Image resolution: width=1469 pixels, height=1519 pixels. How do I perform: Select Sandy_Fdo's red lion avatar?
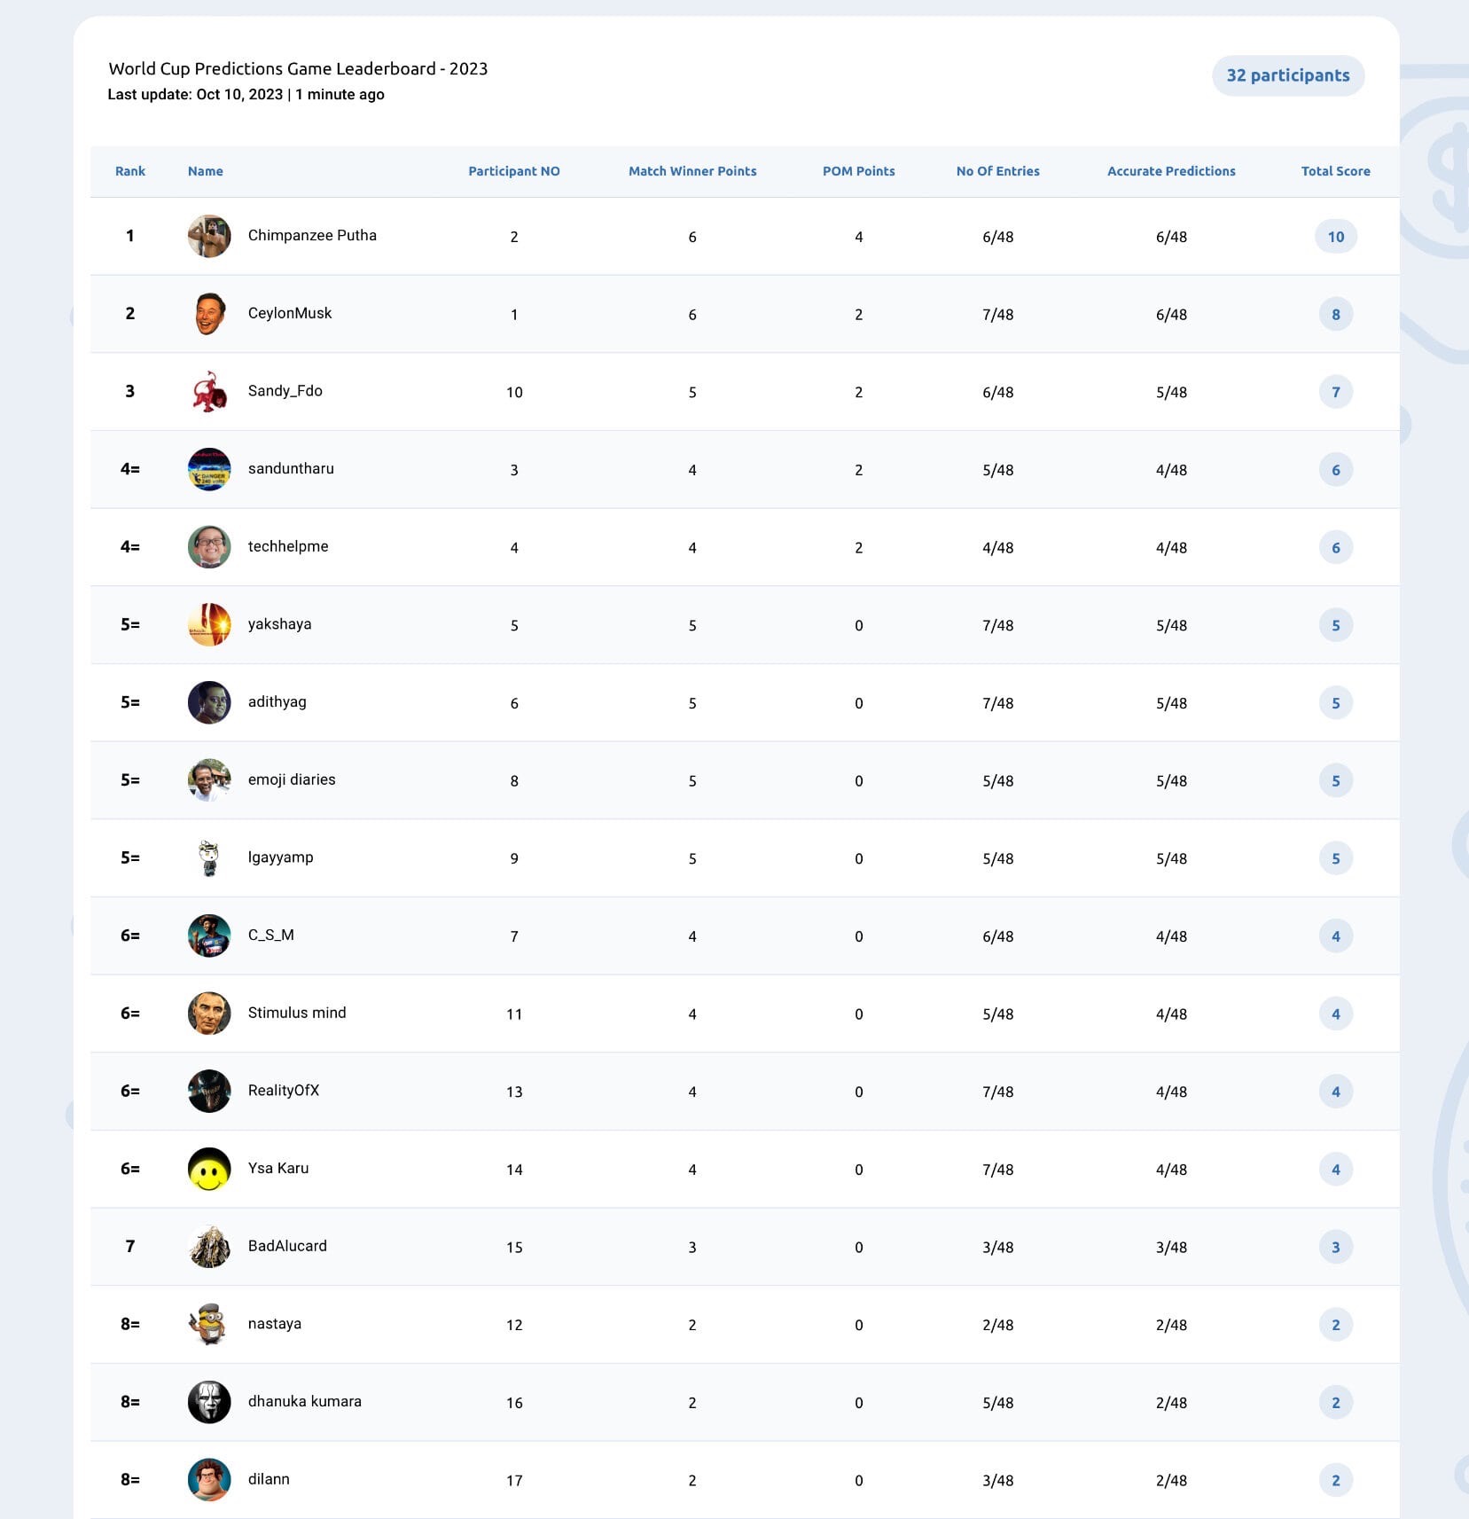pyautogui.click(x=209, y=392)
